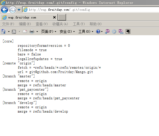159x136 pixels.
Task: Click the filemode = true line
Action: 32,50
